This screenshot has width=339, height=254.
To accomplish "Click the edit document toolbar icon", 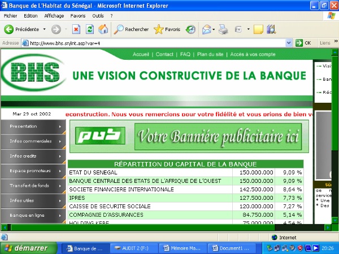I will click(238, 29).
